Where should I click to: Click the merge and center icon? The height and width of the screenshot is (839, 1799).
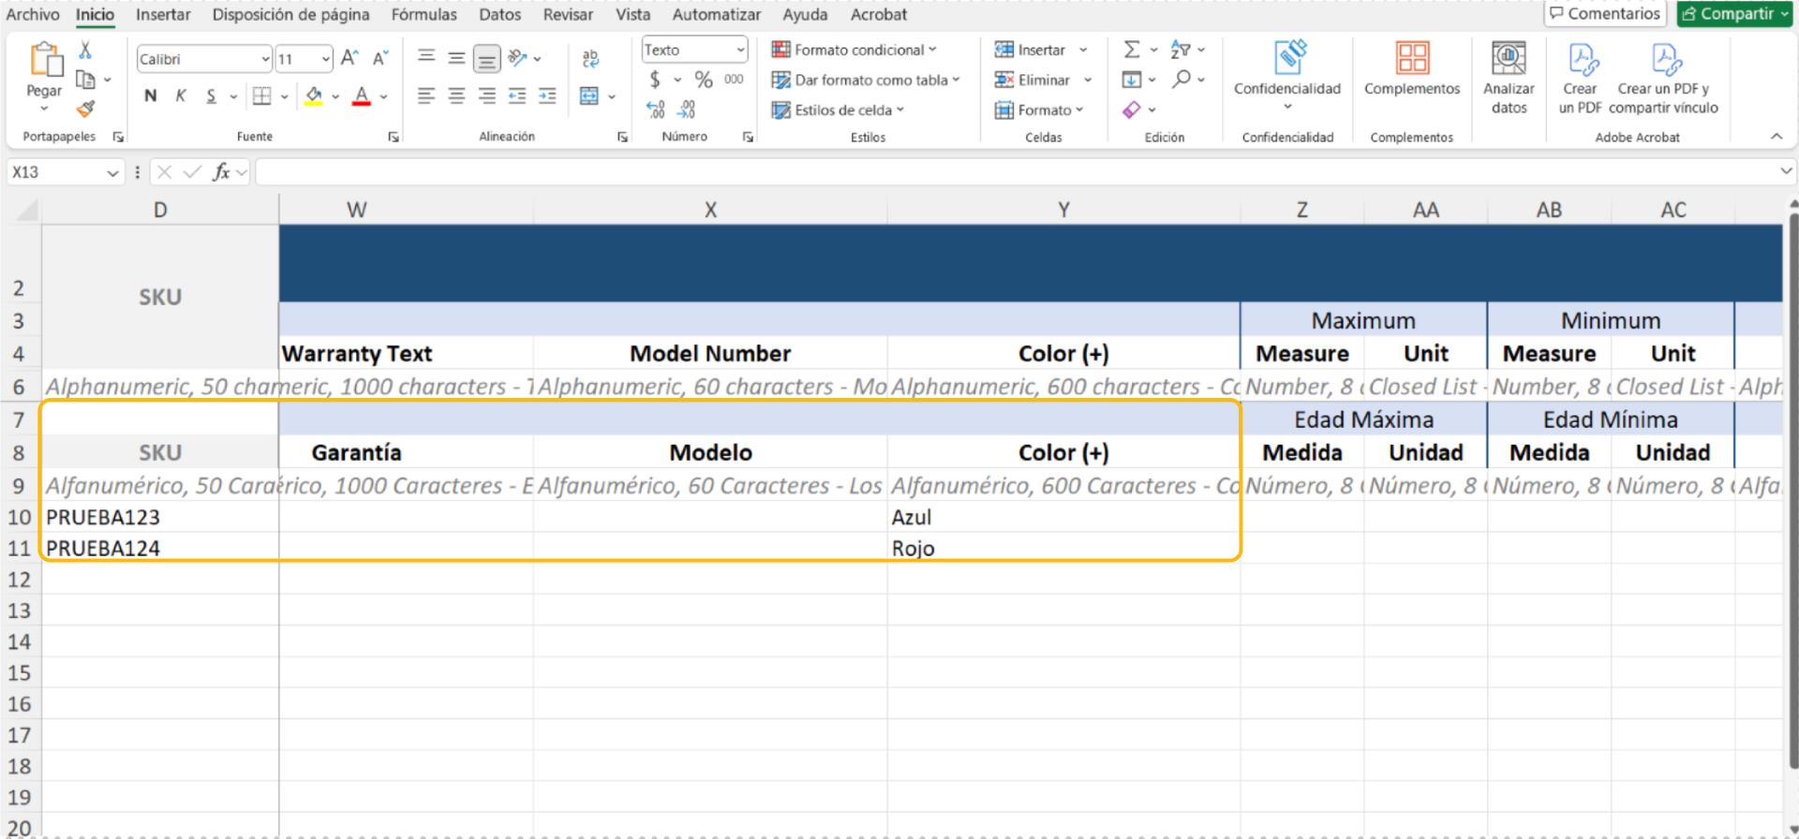point(589,96)
